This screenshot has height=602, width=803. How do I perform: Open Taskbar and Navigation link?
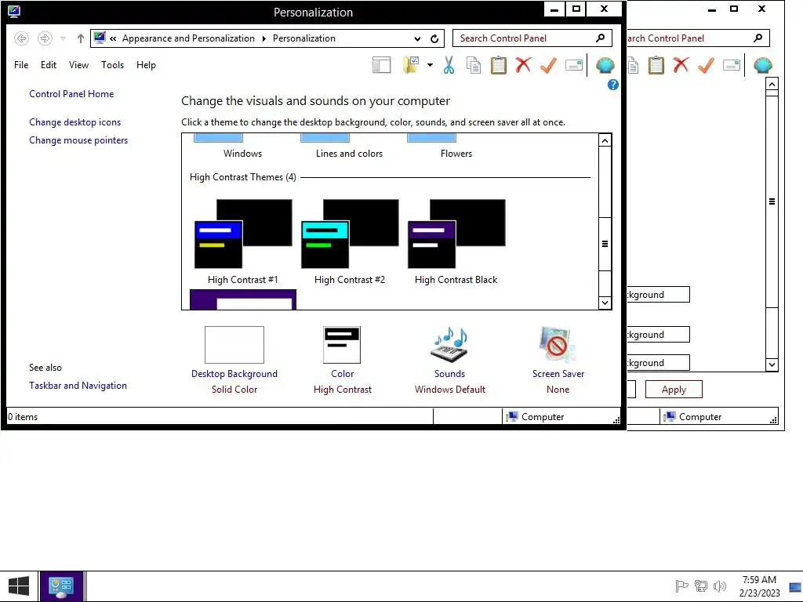[x=78, y=386]
